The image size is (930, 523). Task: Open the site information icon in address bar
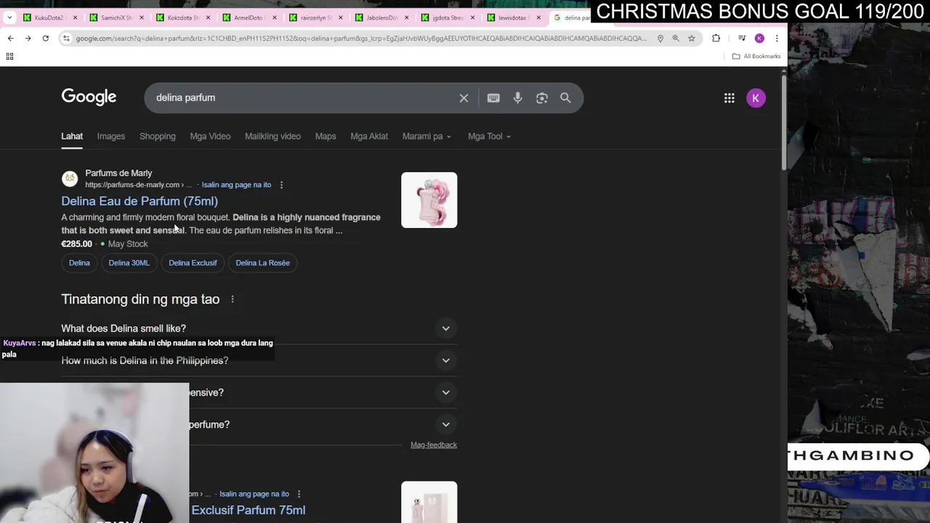pyautogui.click(x=66, y=38)
